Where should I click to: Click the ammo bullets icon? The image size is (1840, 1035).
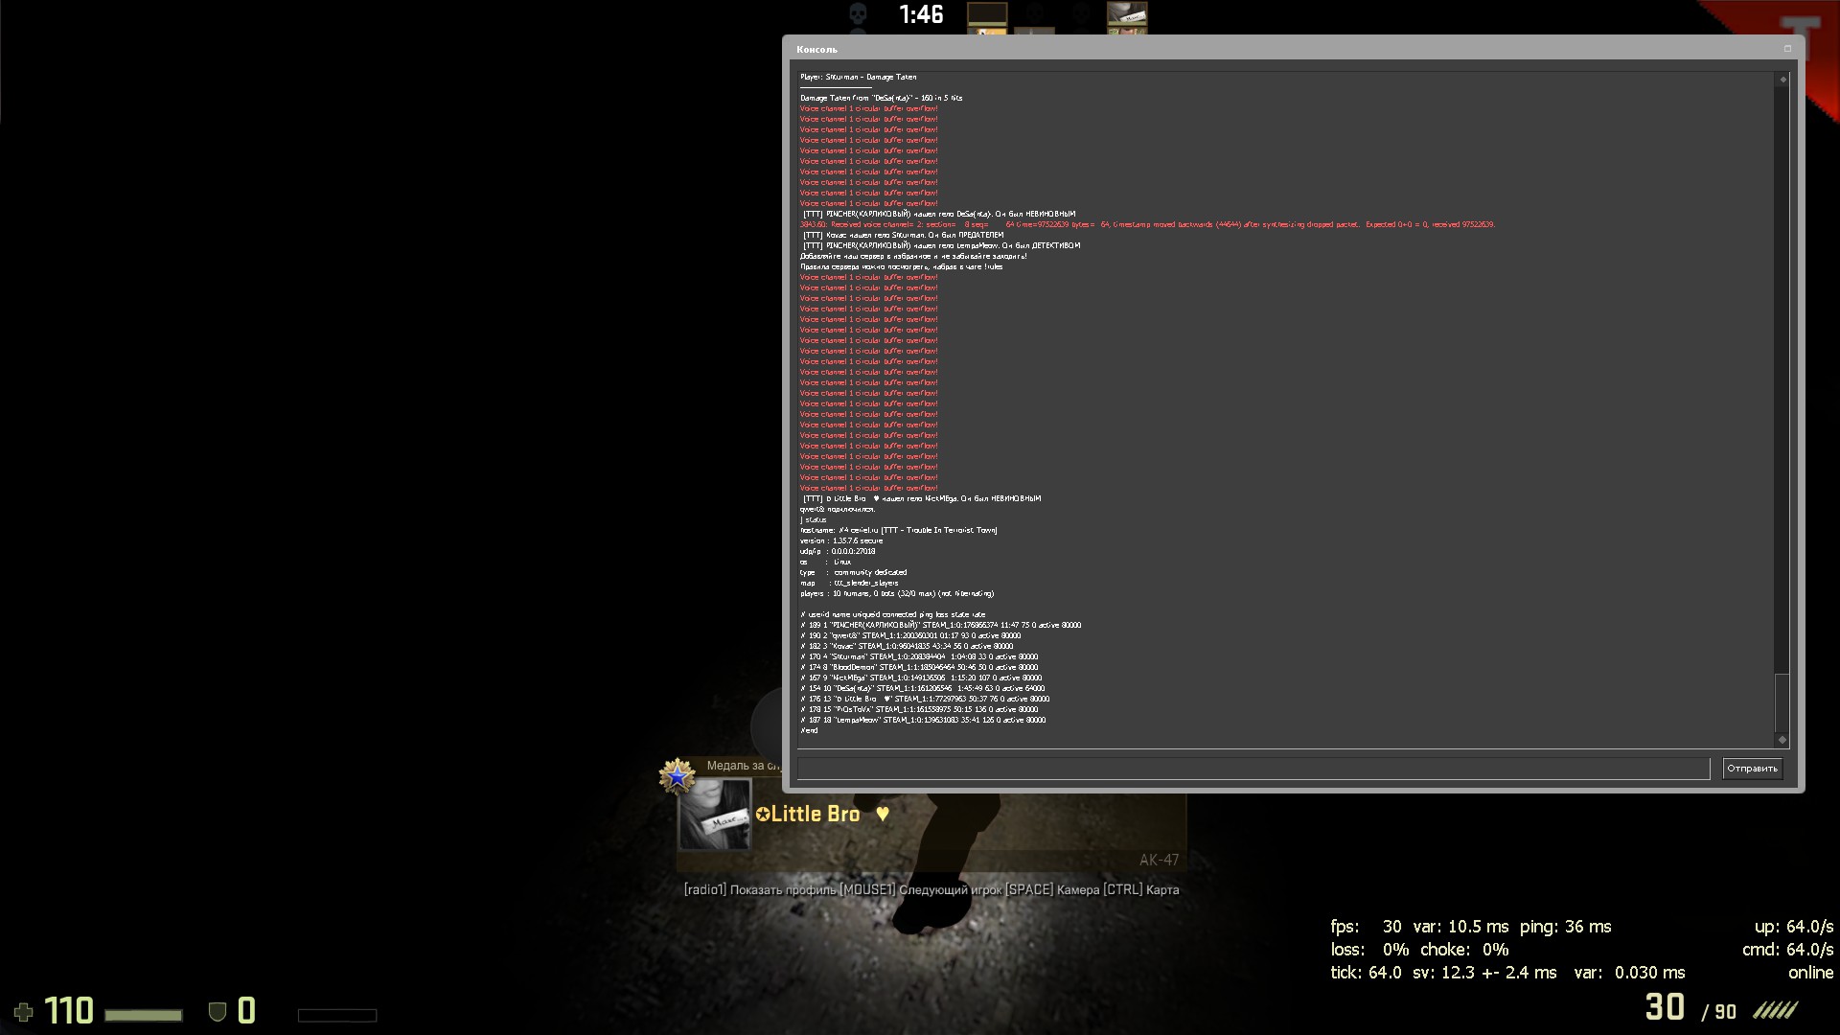1775,1010
